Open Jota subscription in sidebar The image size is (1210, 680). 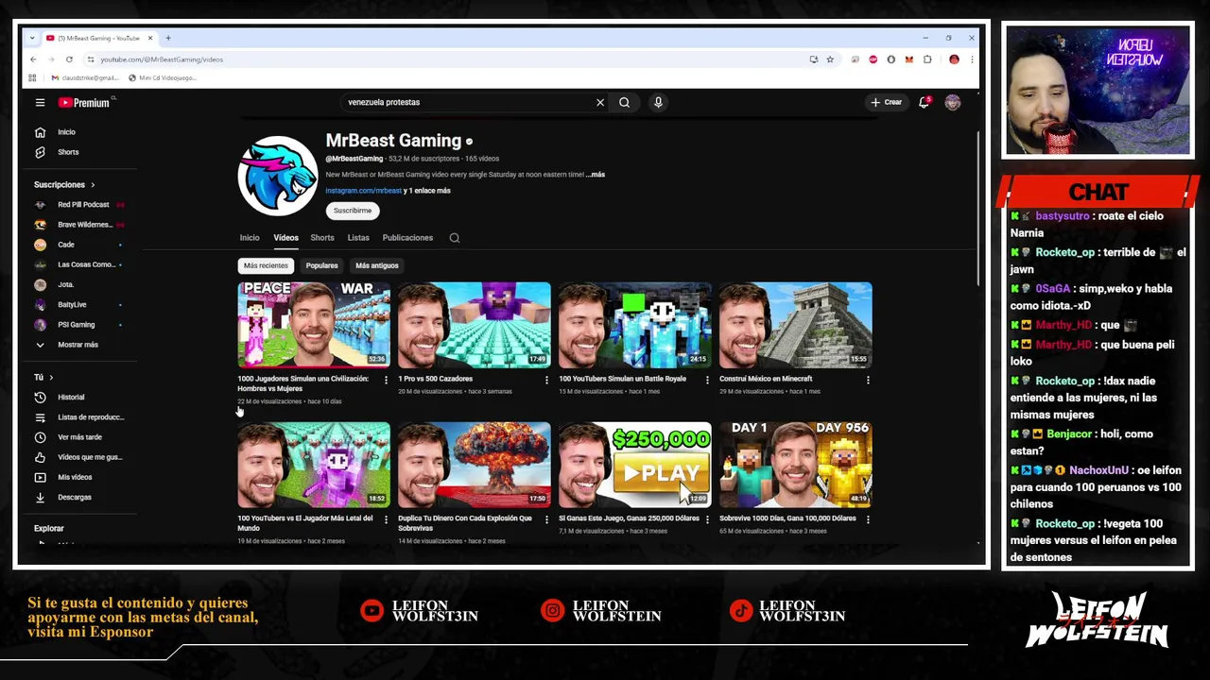[65, 284]
